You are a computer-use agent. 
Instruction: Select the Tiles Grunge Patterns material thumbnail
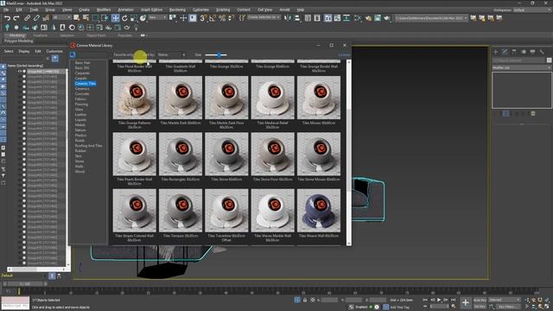tap(135, 98)
